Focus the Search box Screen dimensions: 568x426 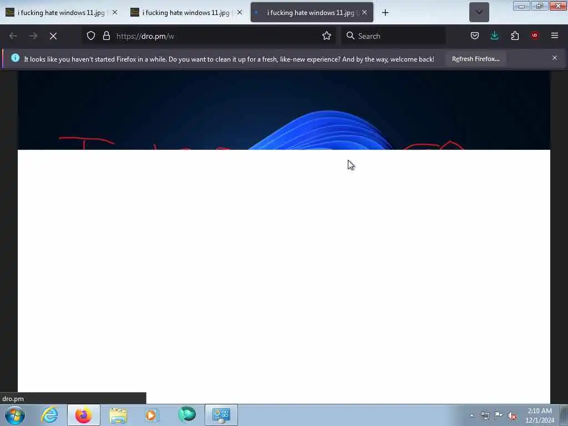[x=393, y=36]
